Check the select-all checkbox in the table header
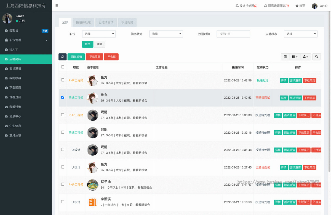The height and width of the screenshot is (215, 331). click(63, 67)
